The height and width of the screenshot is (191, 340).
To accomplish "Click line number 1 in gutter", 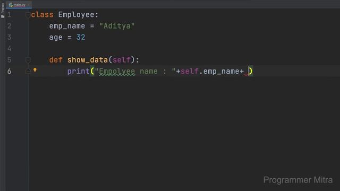I will pyautogui.click(x=9, y=15).
